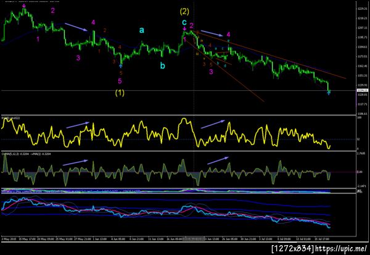Click the 1117.71 price axis label

coord(362,104)
